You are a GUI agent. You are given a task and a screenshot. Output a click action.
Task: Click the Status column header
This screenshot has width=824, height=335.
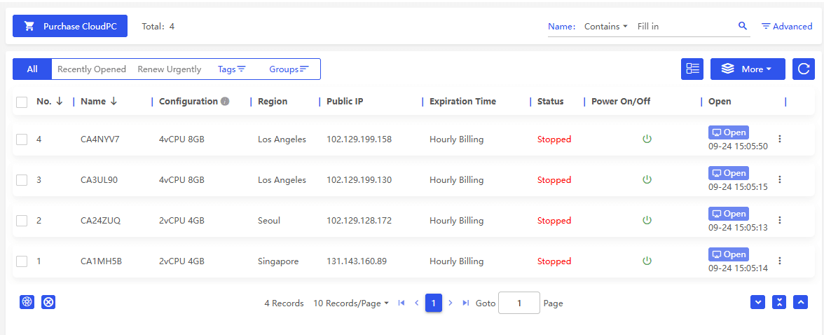(x=550, y=102)
